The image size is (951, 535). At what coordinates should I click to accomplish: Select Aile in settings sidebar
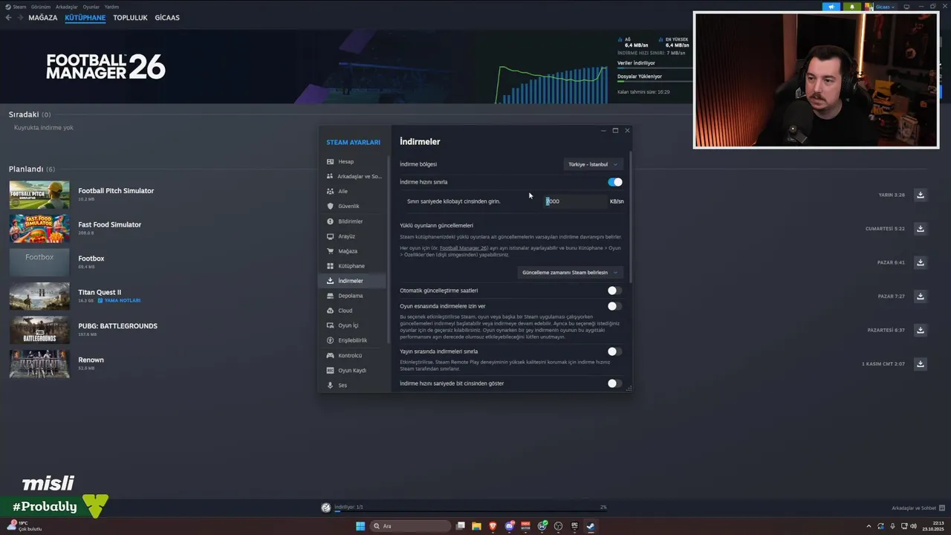click(351, 191)
